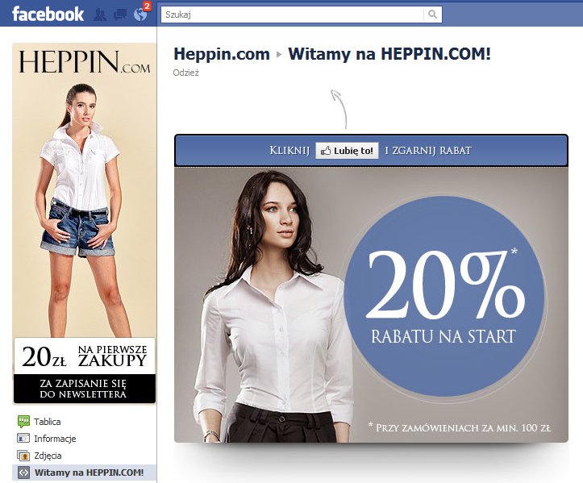The height and width of the screenshot is (483, 583).
Task: Click the red notification badge showing 2
Action: tap(148, 6)
